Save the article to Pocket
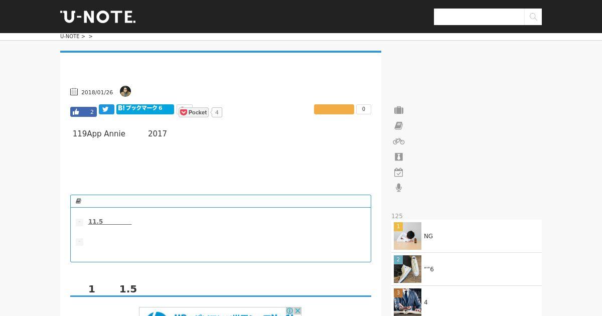 pos(194,112)
